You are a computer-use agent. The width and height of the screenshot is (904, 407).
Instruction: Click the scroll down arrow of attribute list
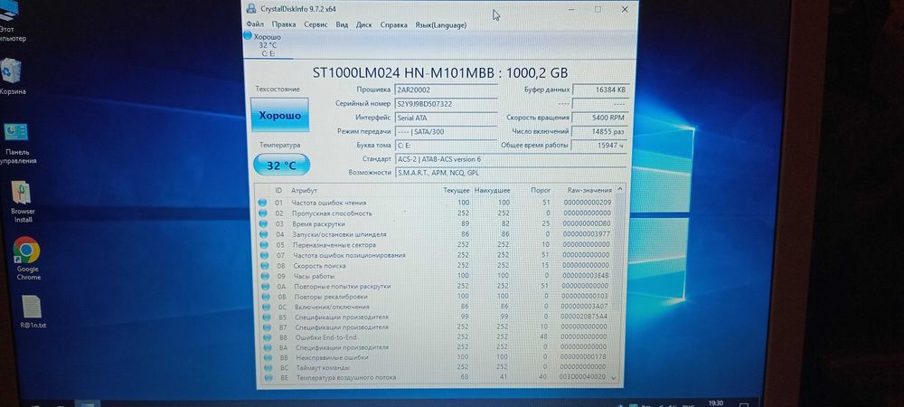[613, 379]
